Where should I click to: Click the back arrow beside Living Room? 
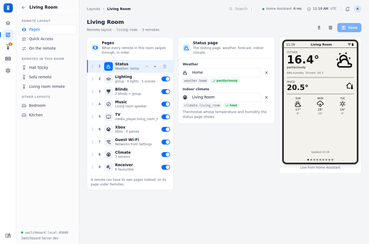[23, 8]
